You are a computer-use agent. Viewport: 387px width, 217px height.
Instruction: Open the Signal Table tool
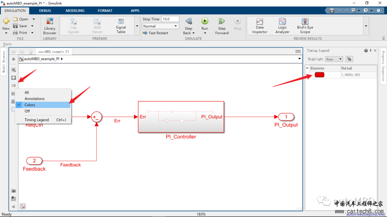click(121, 26)
